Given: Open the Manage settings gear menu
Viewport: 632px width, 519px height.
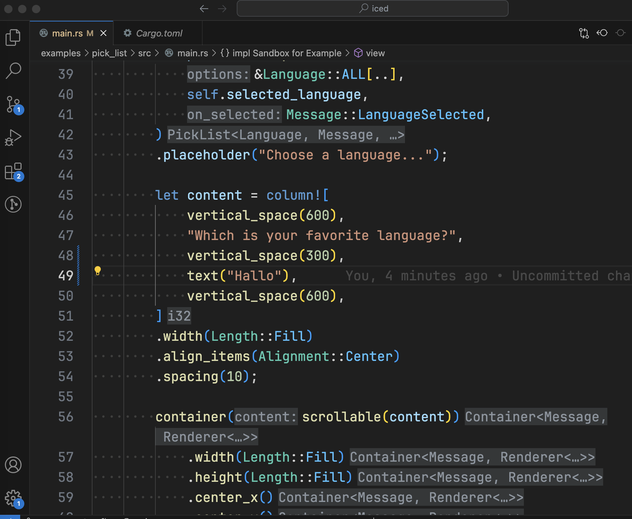Looking at the screenshot, I should (x=13, y=497).
